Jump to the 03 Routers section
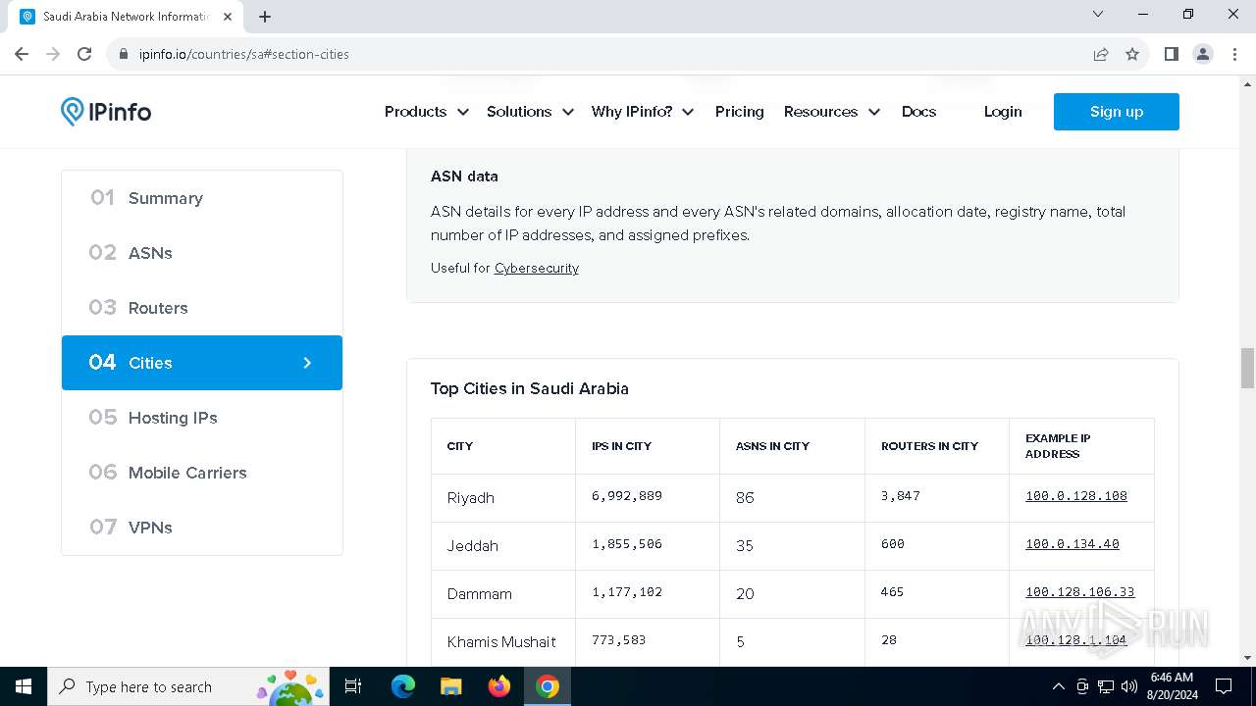 click(202, 308)
